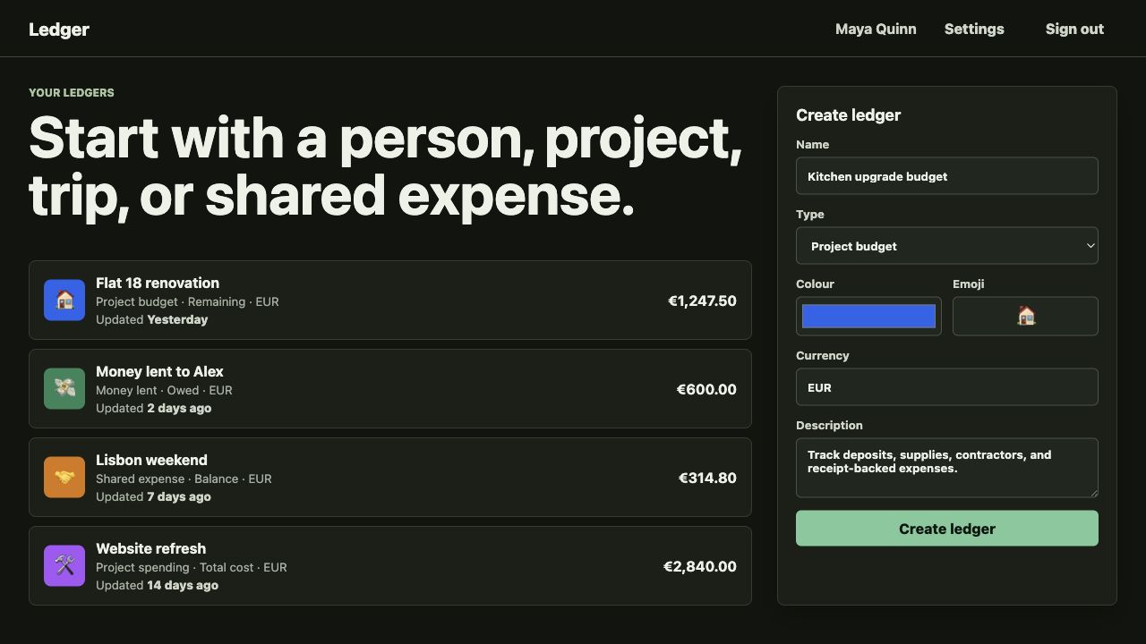Pick a colour from the blue Colour swatch
The image size is (1146, 644).
point(868,317)
